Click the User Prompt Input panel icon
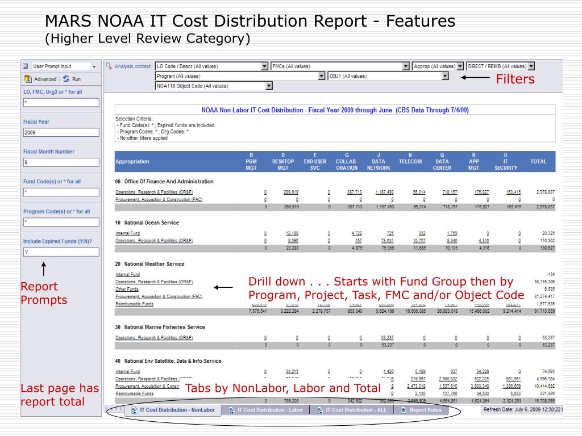Viewport: 582px width, 436px height. click(x=26, y=66)
